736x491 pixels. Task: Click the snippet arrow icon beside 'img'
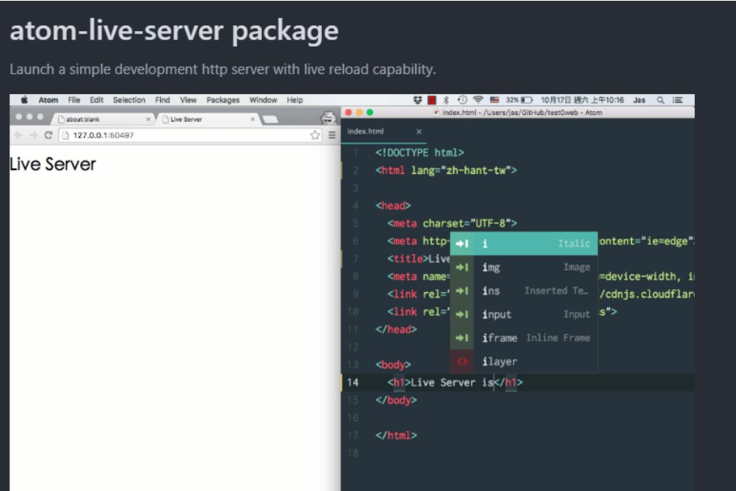pos(462,267)
